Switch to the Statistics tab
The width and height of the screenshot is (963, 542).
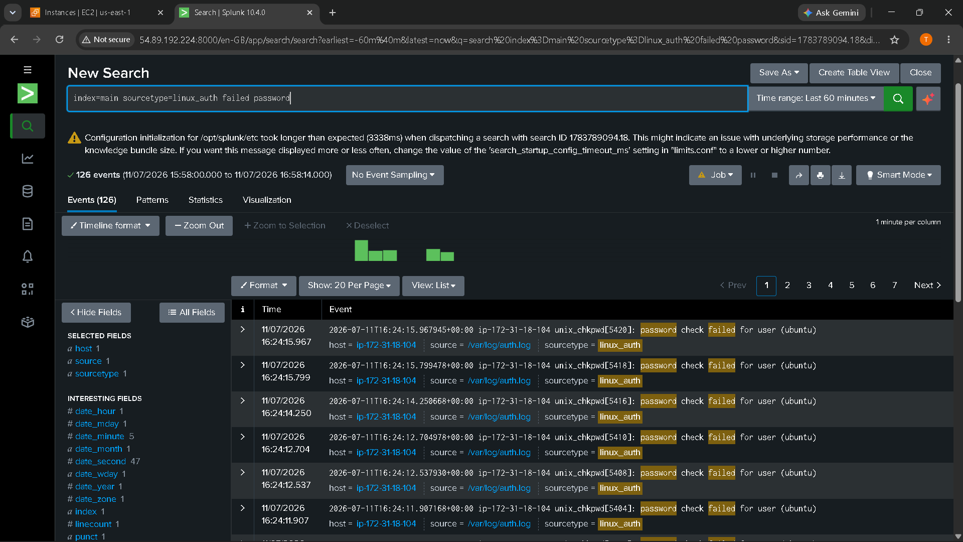(206, 200)
